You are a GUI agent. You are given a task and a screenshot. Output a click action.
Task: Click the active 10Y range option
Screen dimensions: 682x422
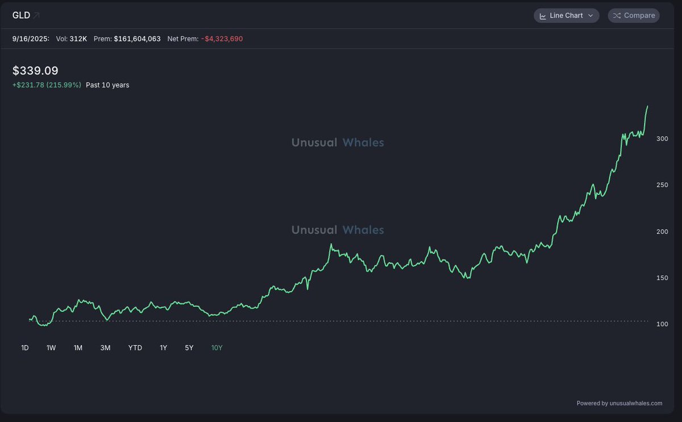coord(217,348)
